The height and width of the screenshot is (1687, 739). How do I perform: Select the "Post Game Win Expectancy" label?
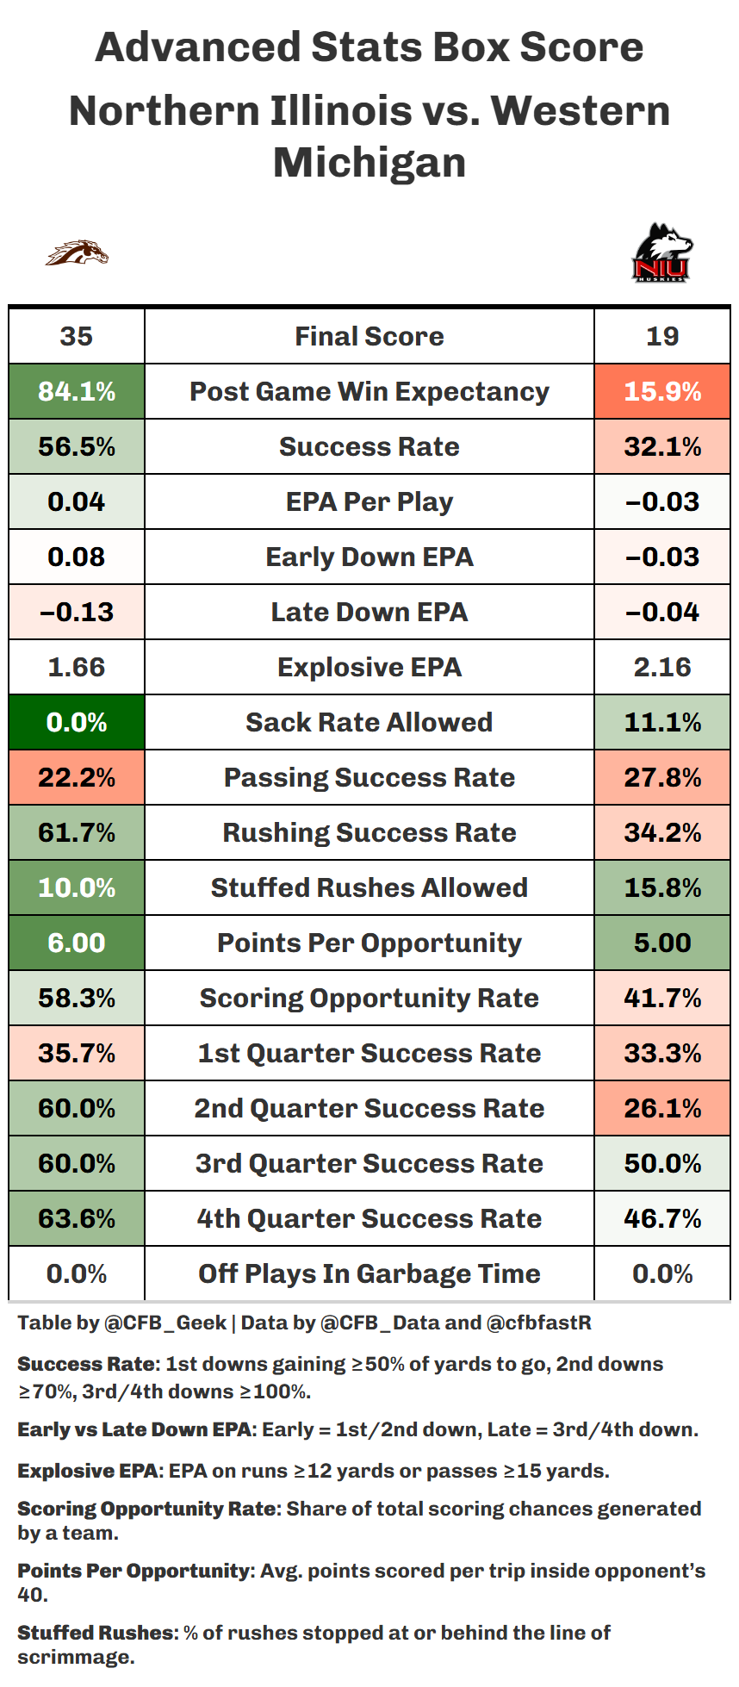pos(369,391)
